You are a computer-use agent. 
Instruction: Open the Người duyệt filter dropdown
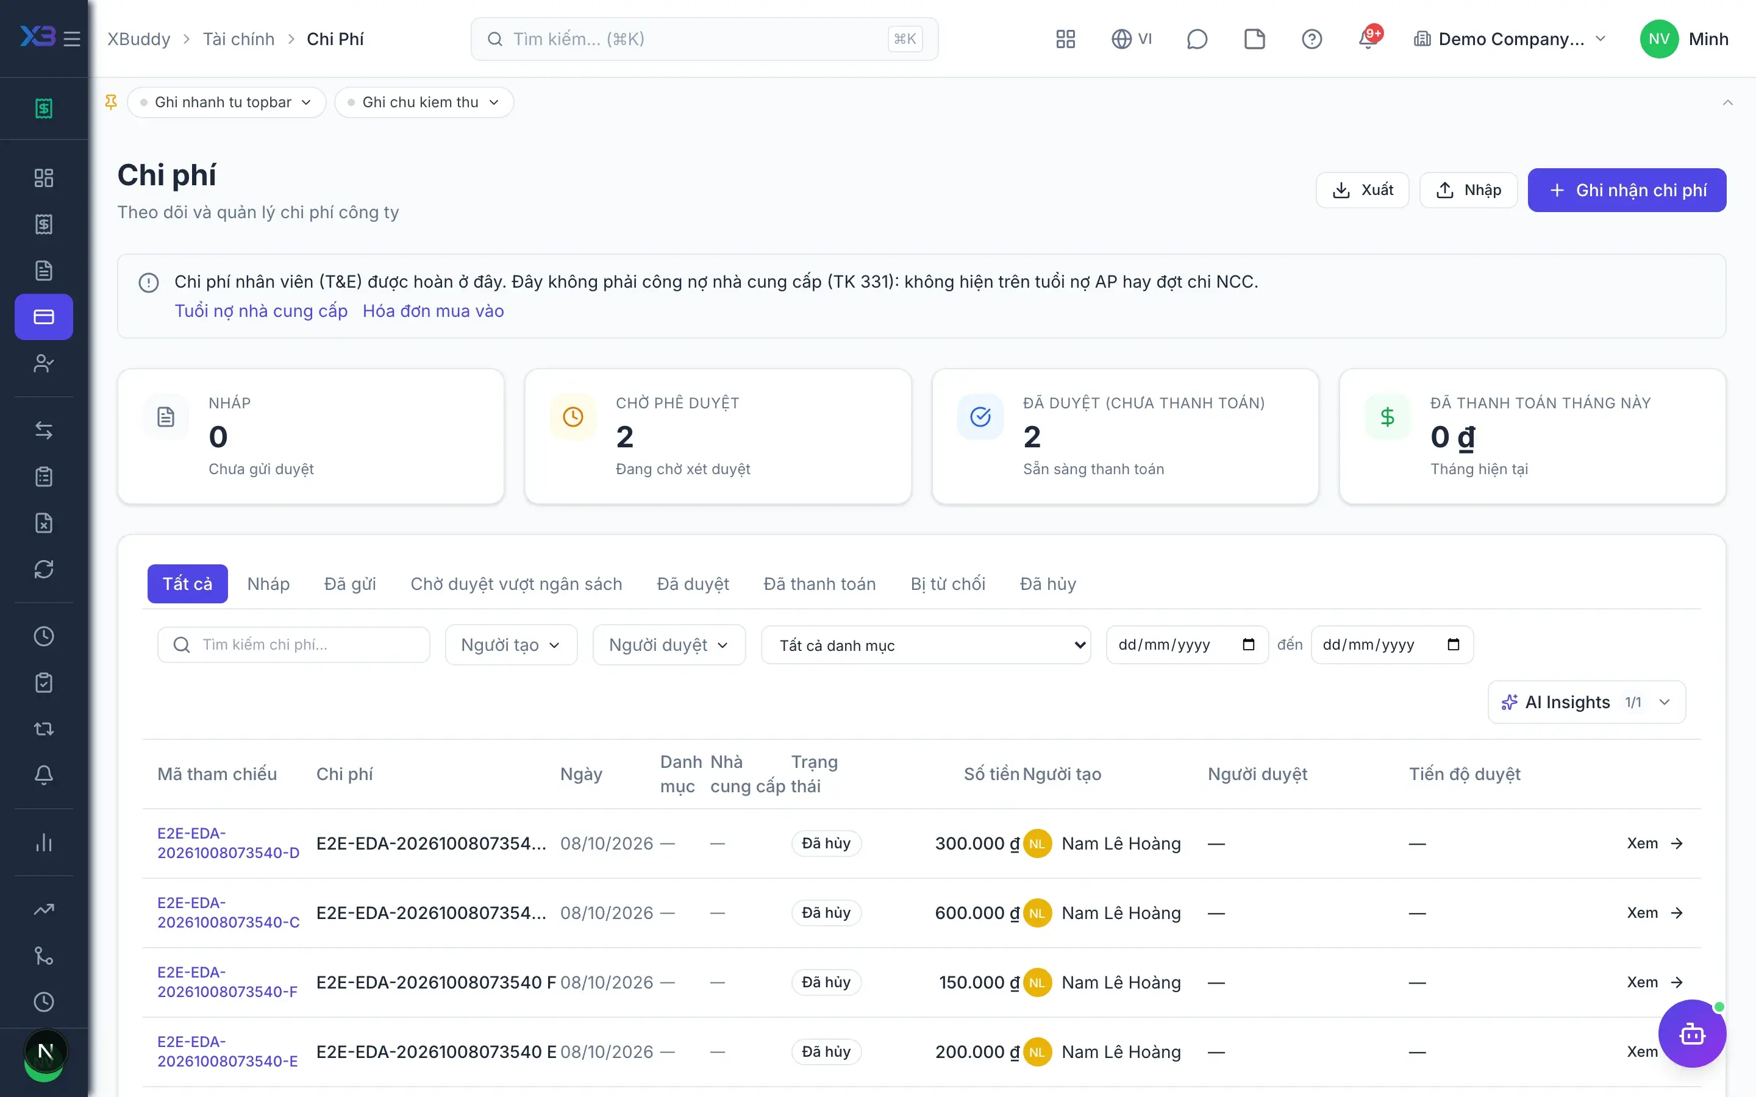tap(669, 644)
